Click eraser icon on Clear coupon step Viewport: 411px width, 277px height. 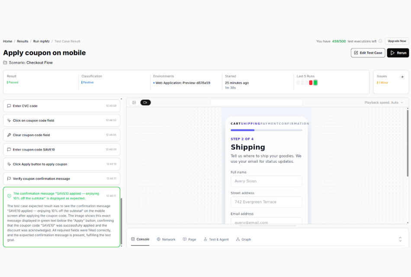pos(9,135)
